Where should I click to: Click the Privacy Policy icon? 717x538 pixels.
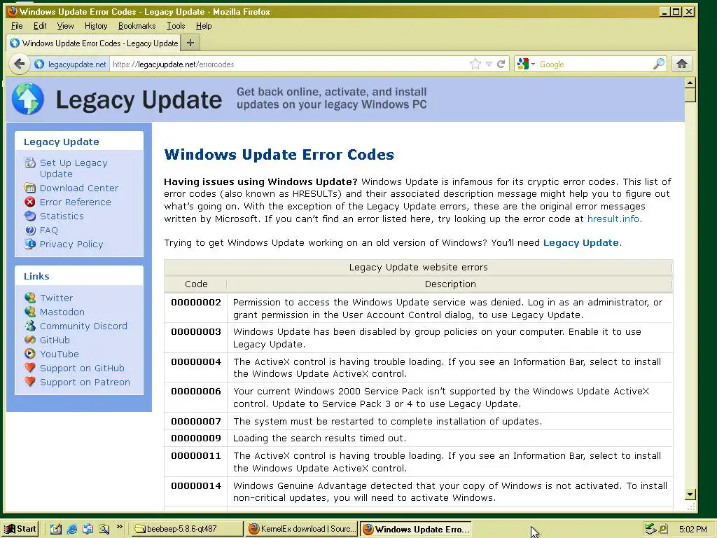click(x=30, y=244)
